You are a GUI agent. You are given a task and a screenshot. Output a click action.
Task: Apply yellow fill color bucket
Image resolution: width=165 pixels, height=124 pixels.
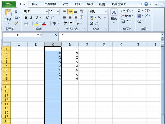click(x=36, y=23)
